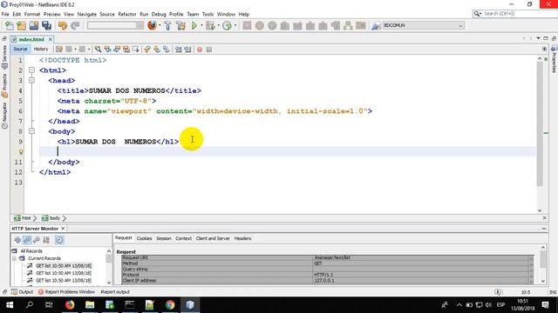Click the Clean and Build icon
The height and width of the screenshot is (313, 558).
(180, 25)
